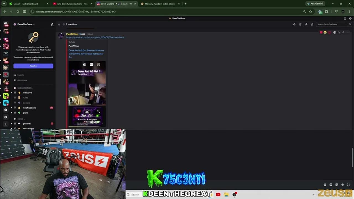React with the crying laughing emoji

(325, 32)
